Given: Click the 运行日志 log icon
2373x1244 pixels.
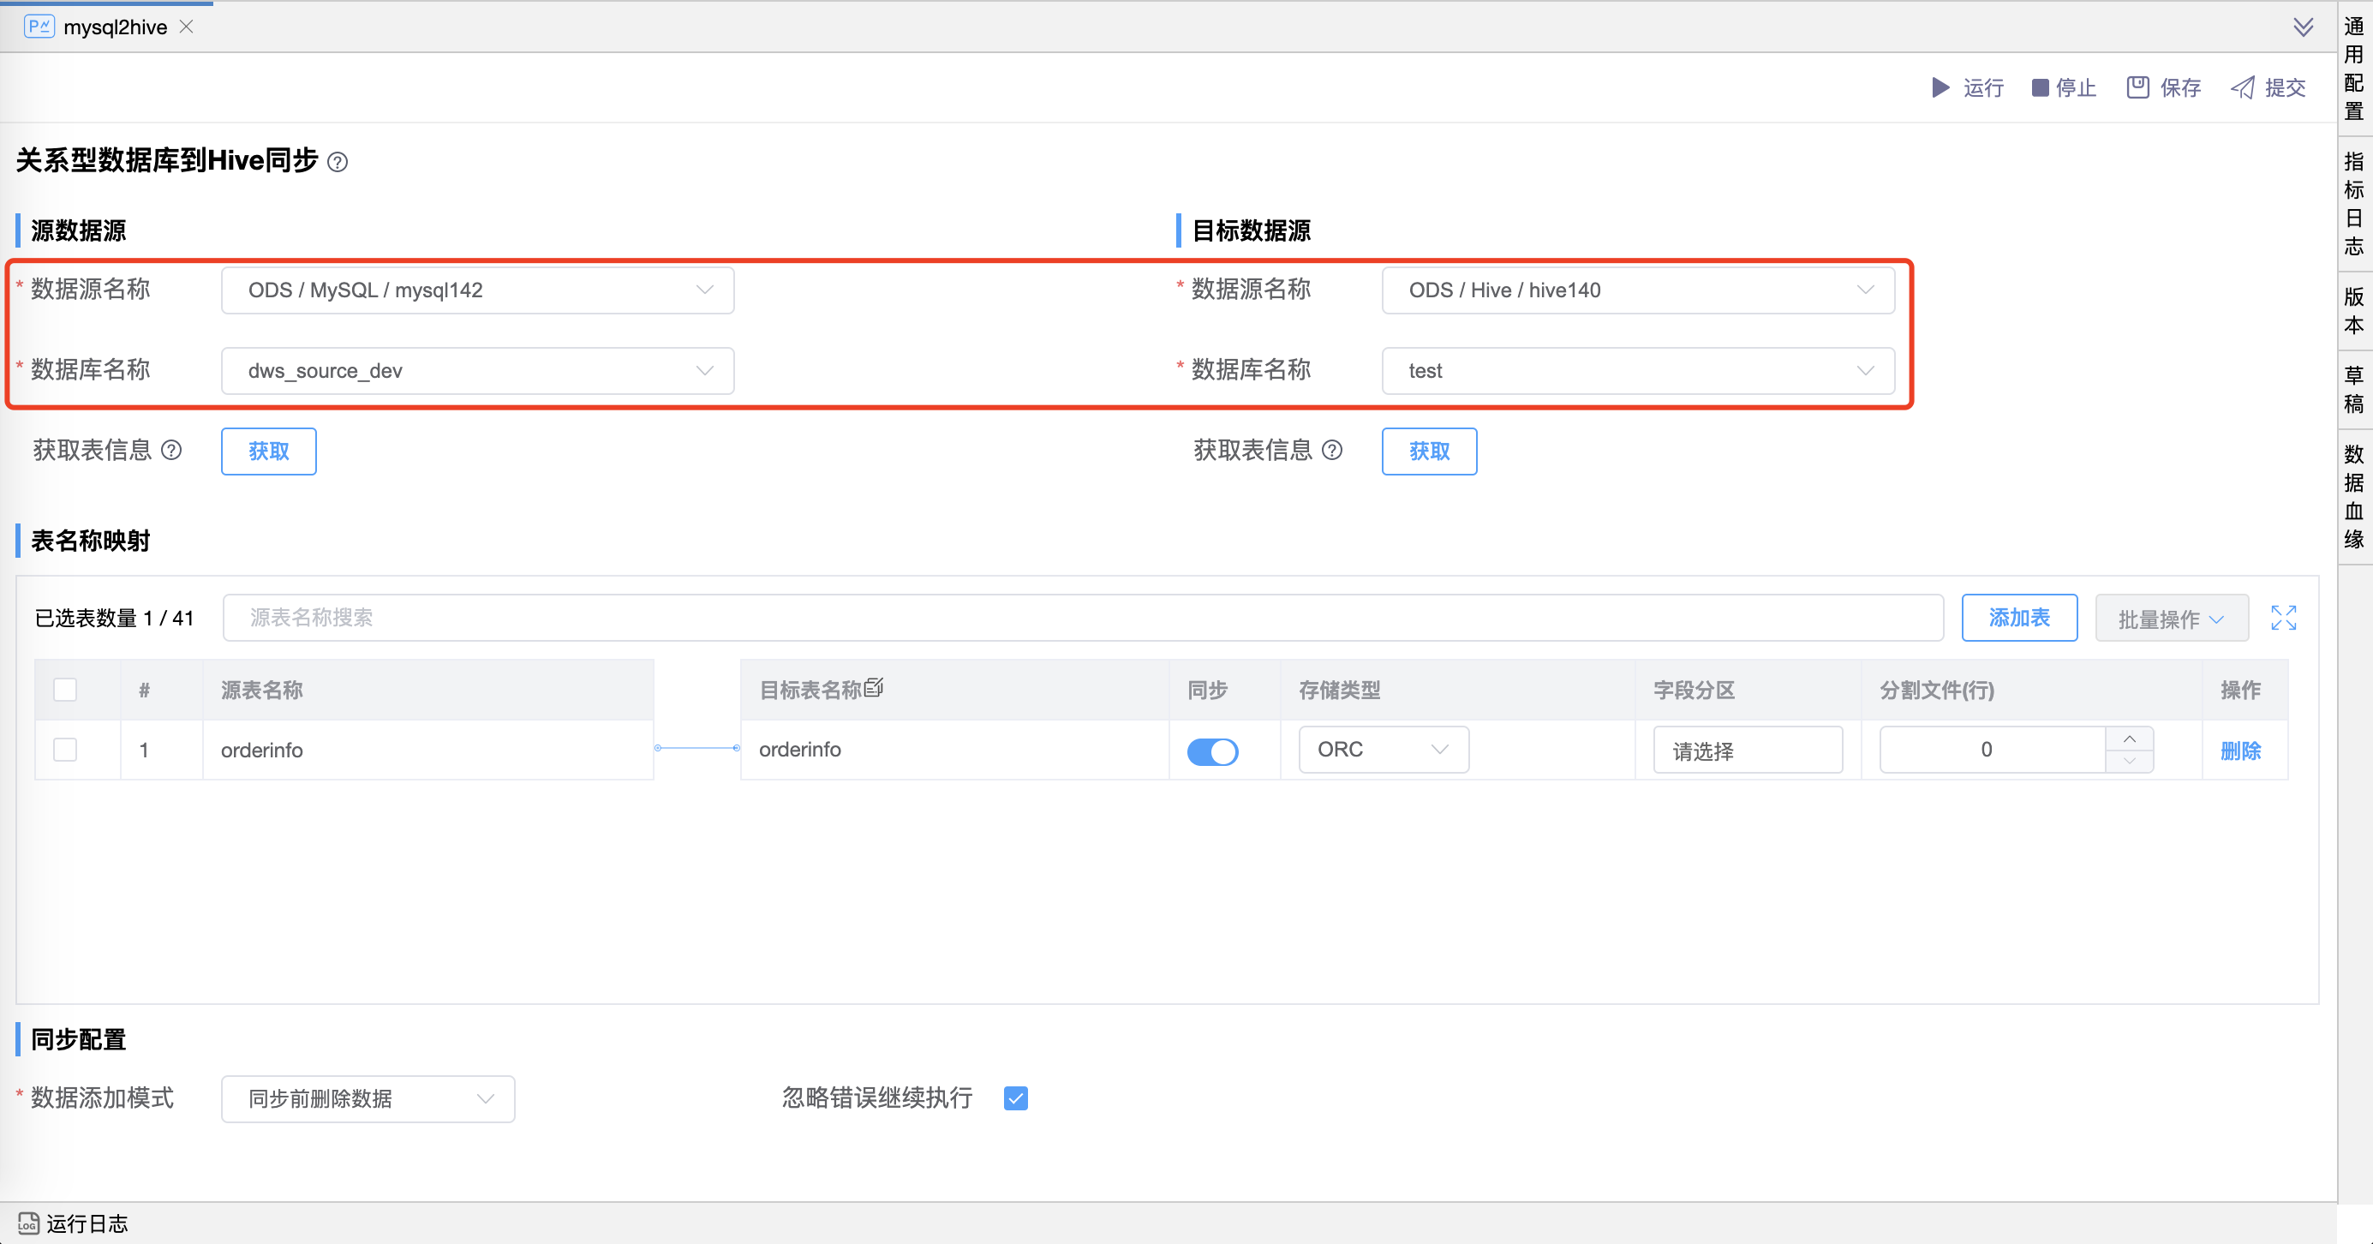Looking at the screenshot, I should coord(27,1223).
